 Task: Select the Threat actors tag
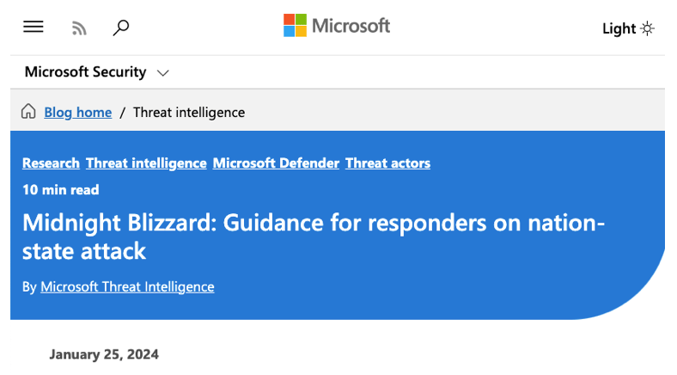pos(387,163)
